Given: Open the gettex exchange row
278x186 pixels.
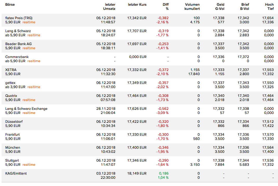Looking at the screenshot, I should (x=11, y=83).
